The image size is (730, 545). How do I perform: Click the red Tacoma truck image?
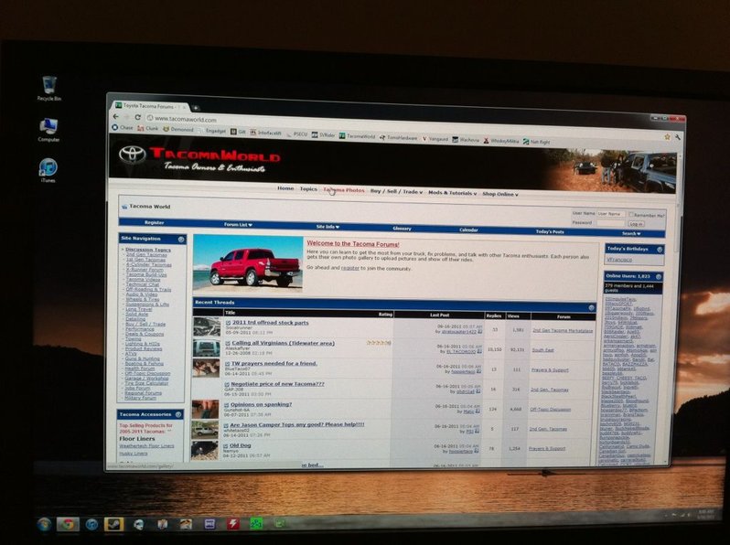click(x=248, y=262)
